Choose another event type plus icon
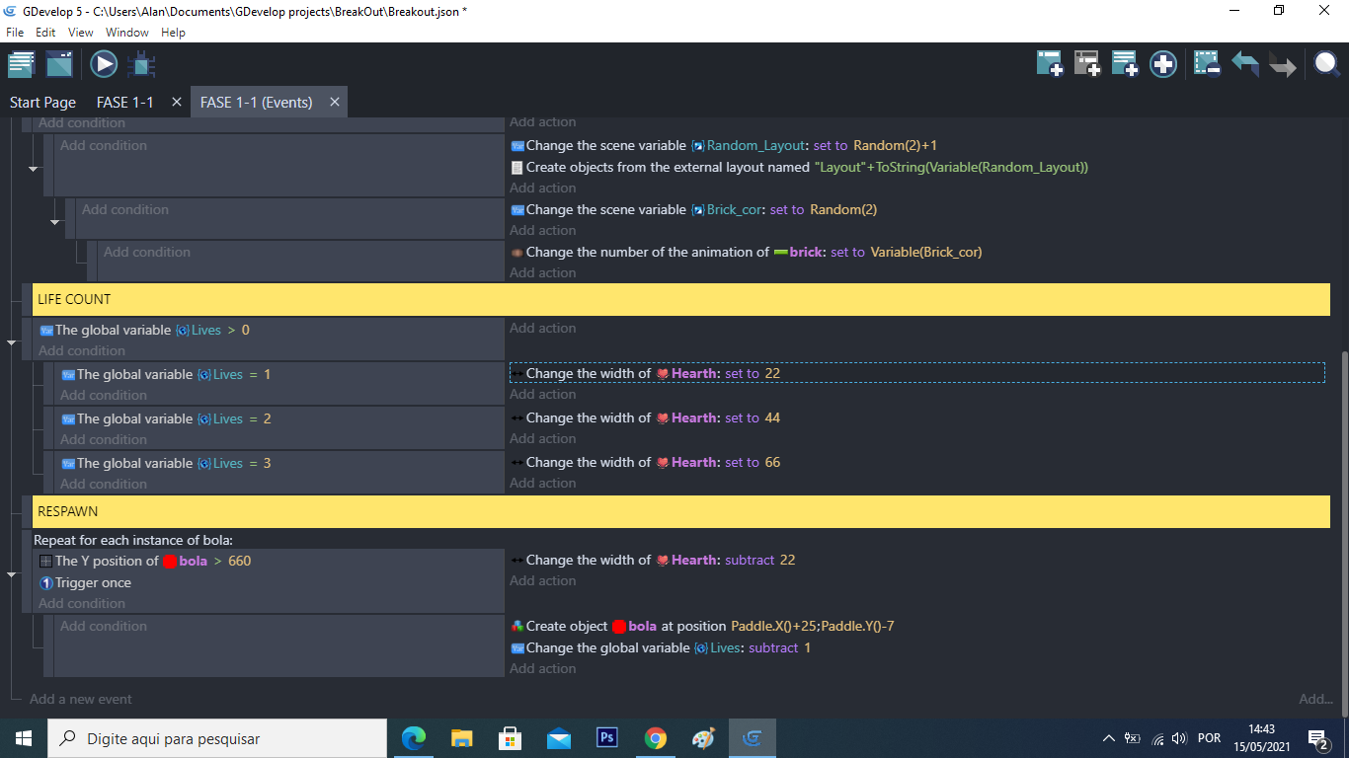This screenshot has width=1349, height=758. pos(1163,64)
